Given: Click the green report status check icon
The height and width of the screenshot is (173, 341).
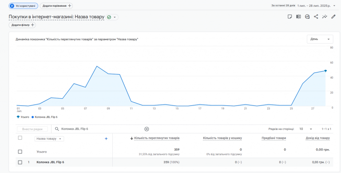Looking at the screenshot, I should (x=109, y=17).
